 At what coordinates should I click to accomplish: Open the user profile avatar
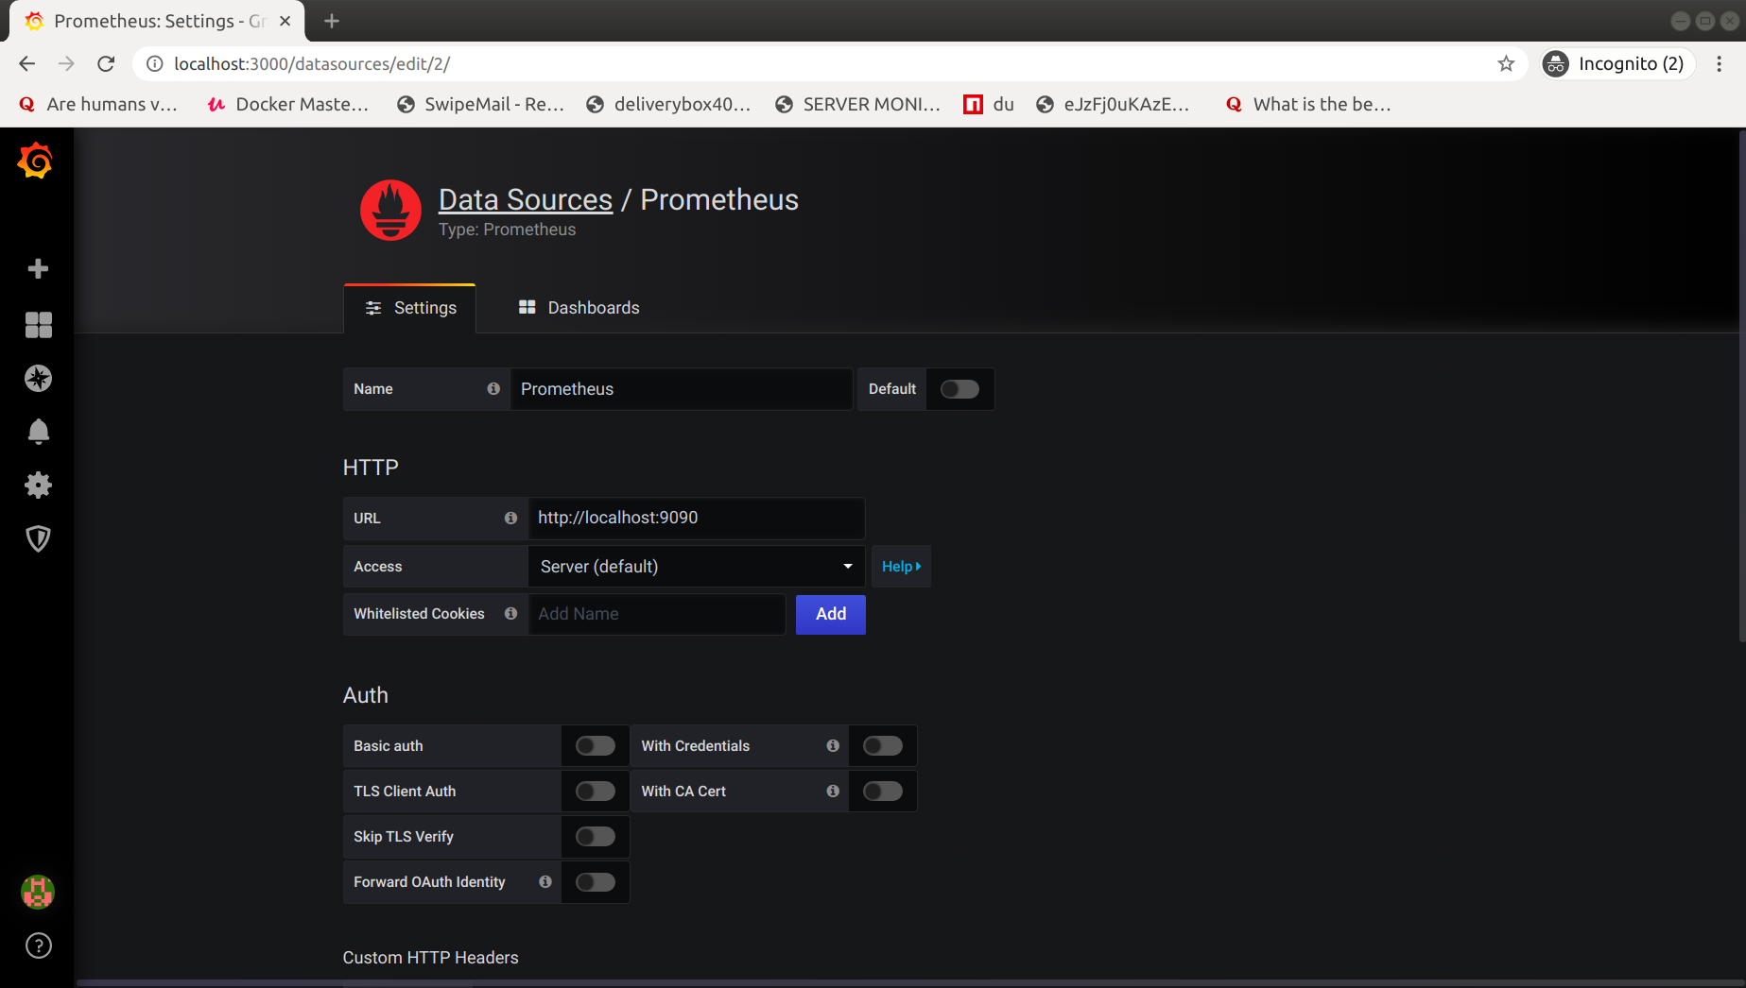point(38,892)
